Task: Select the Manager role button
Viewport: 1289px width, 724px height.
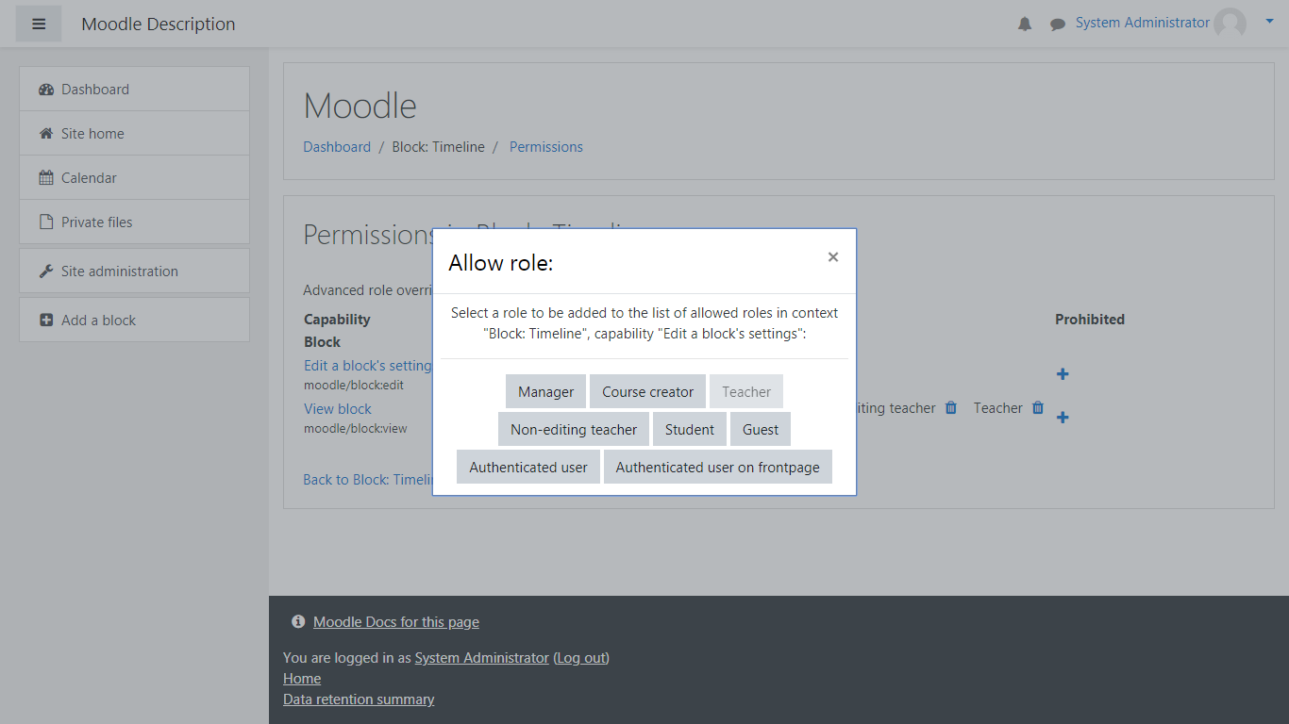Action: (x=545, y=392)
